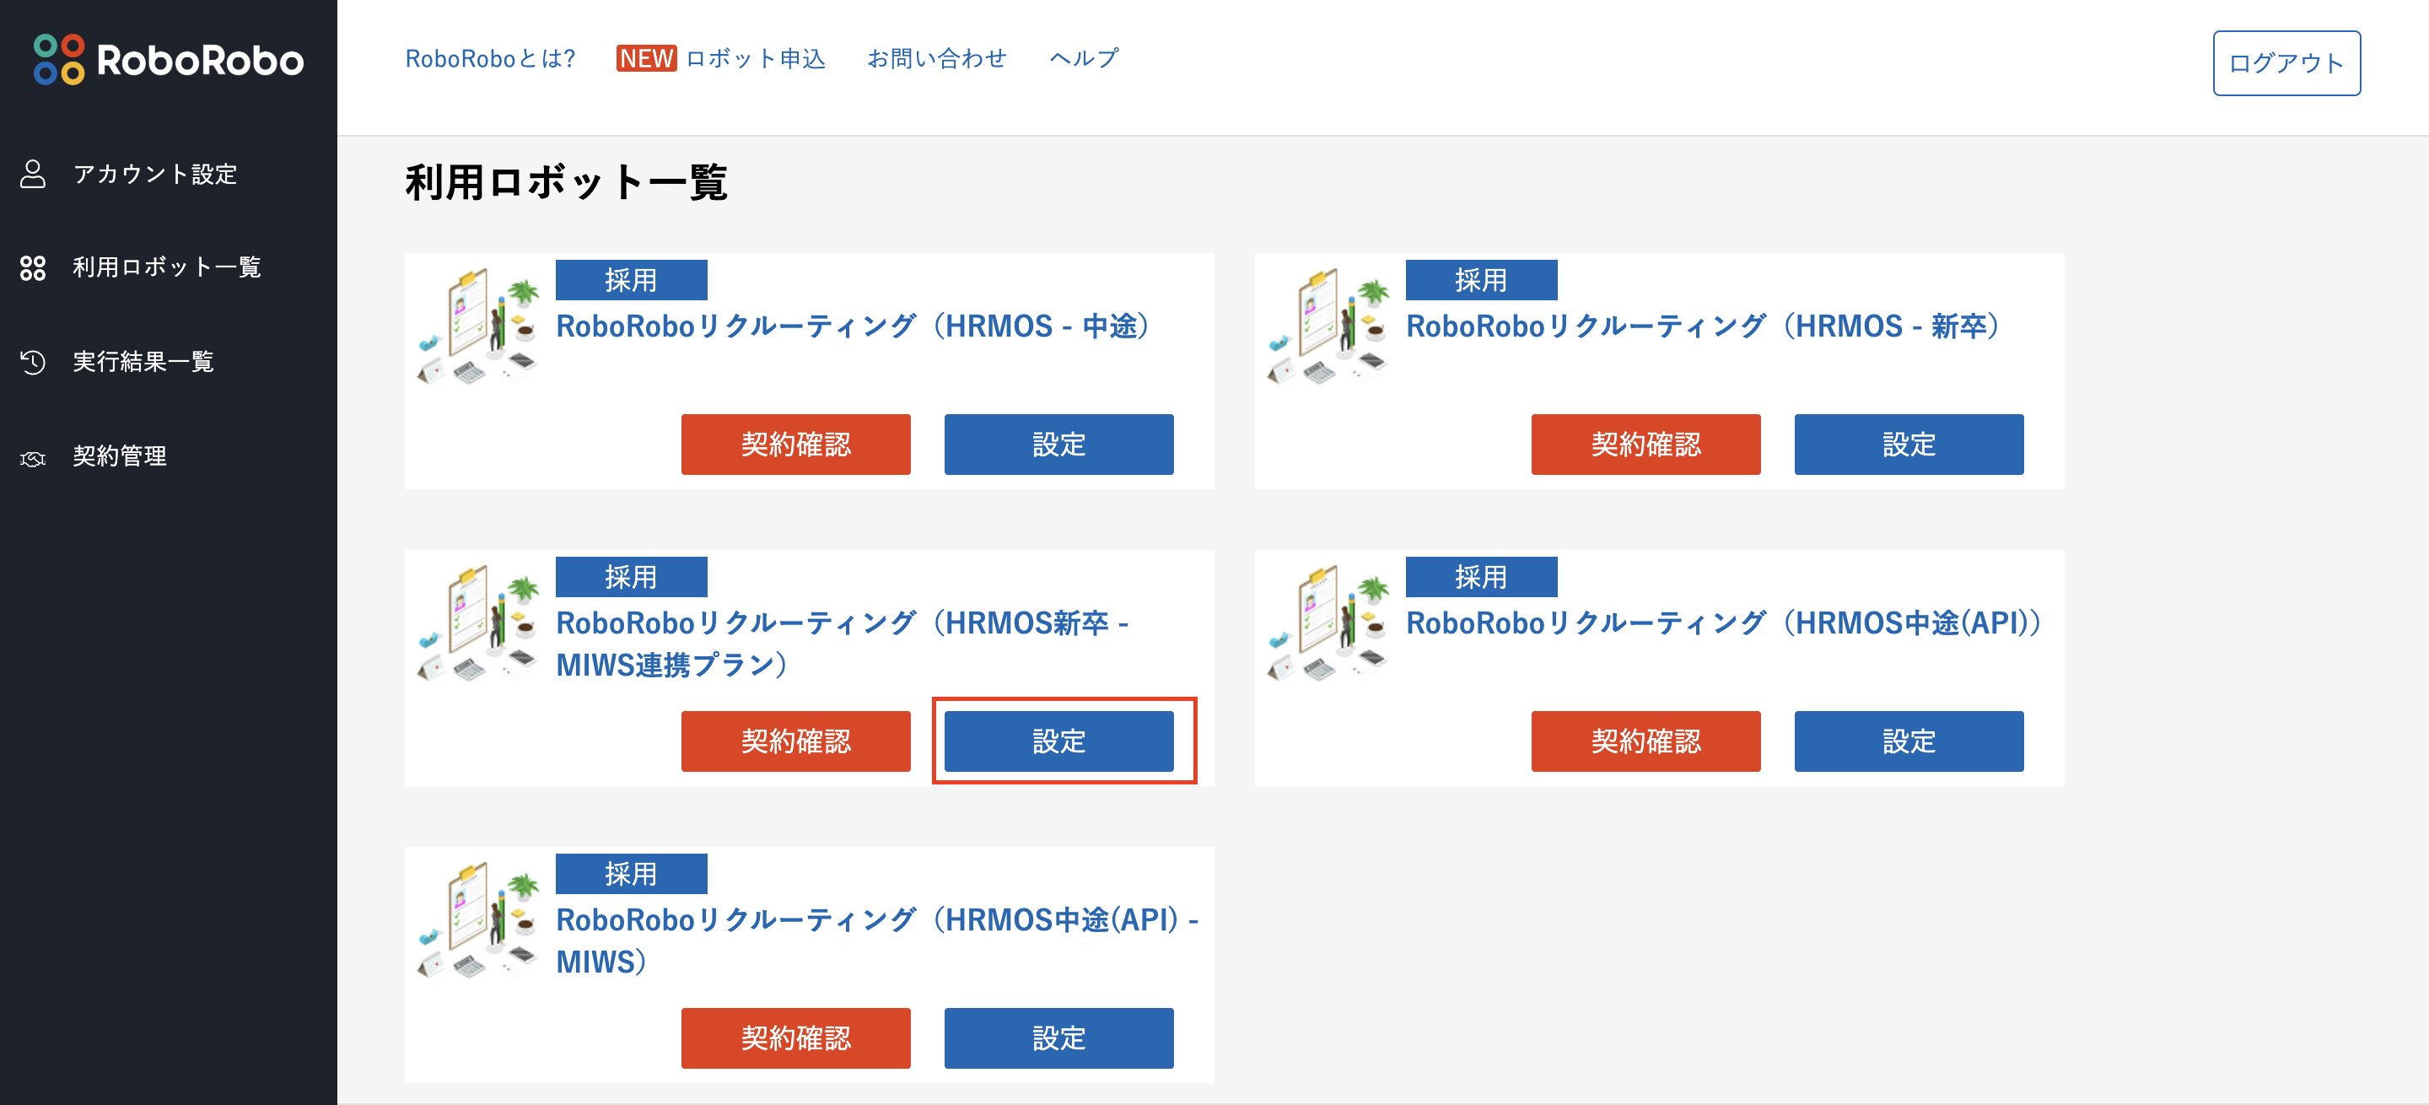
Task: Click the account settings person icon
Action: tap(33, 174)
